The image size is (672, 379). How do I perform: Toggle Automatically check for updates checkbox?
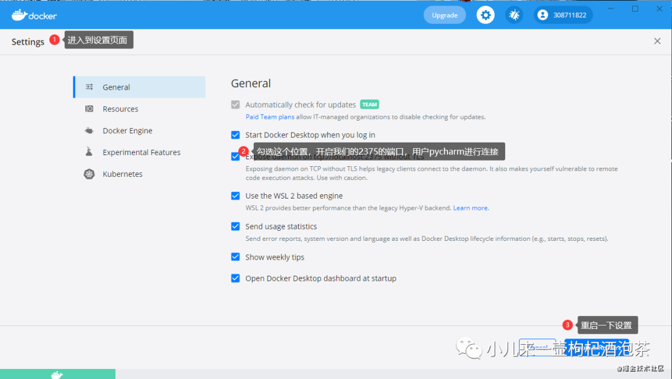[x=235, y=105]
